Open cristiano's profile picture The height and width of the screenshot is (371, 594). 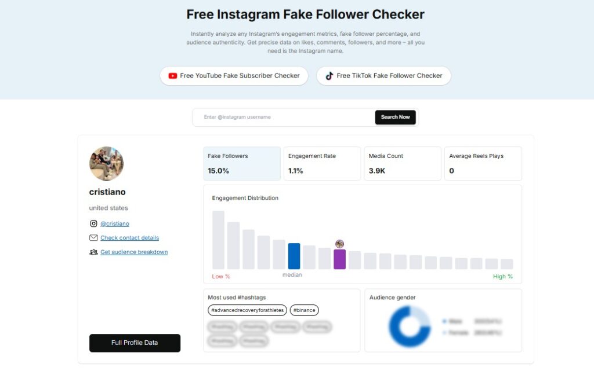[107, 164]
